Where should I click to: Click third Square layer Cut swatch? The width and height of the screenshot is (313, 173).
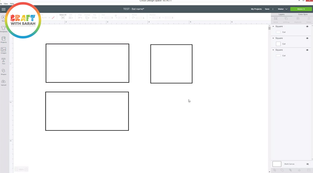coord(278,56)
